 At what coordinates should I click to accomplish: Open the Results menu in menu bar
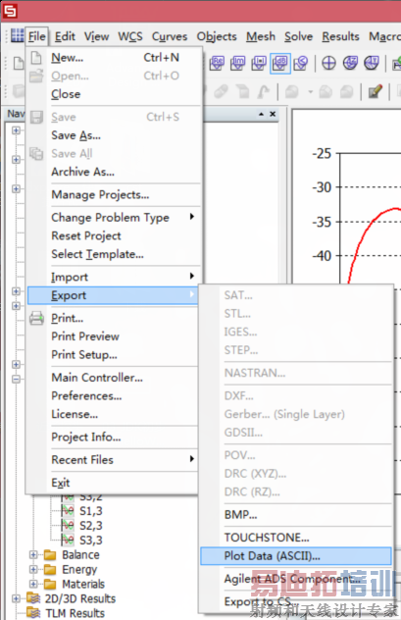pyautogui.click(x=340, y=36)
